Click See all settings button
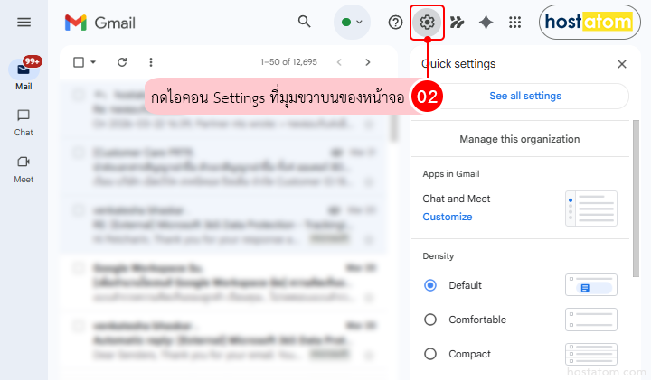 pyautogui.click(x=525, y=97)
